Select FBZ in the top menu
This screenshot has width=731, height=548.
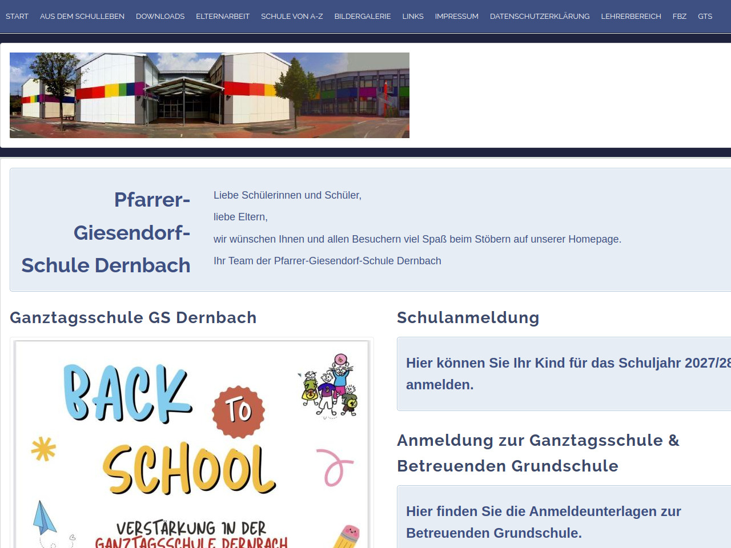click(680, 17)
